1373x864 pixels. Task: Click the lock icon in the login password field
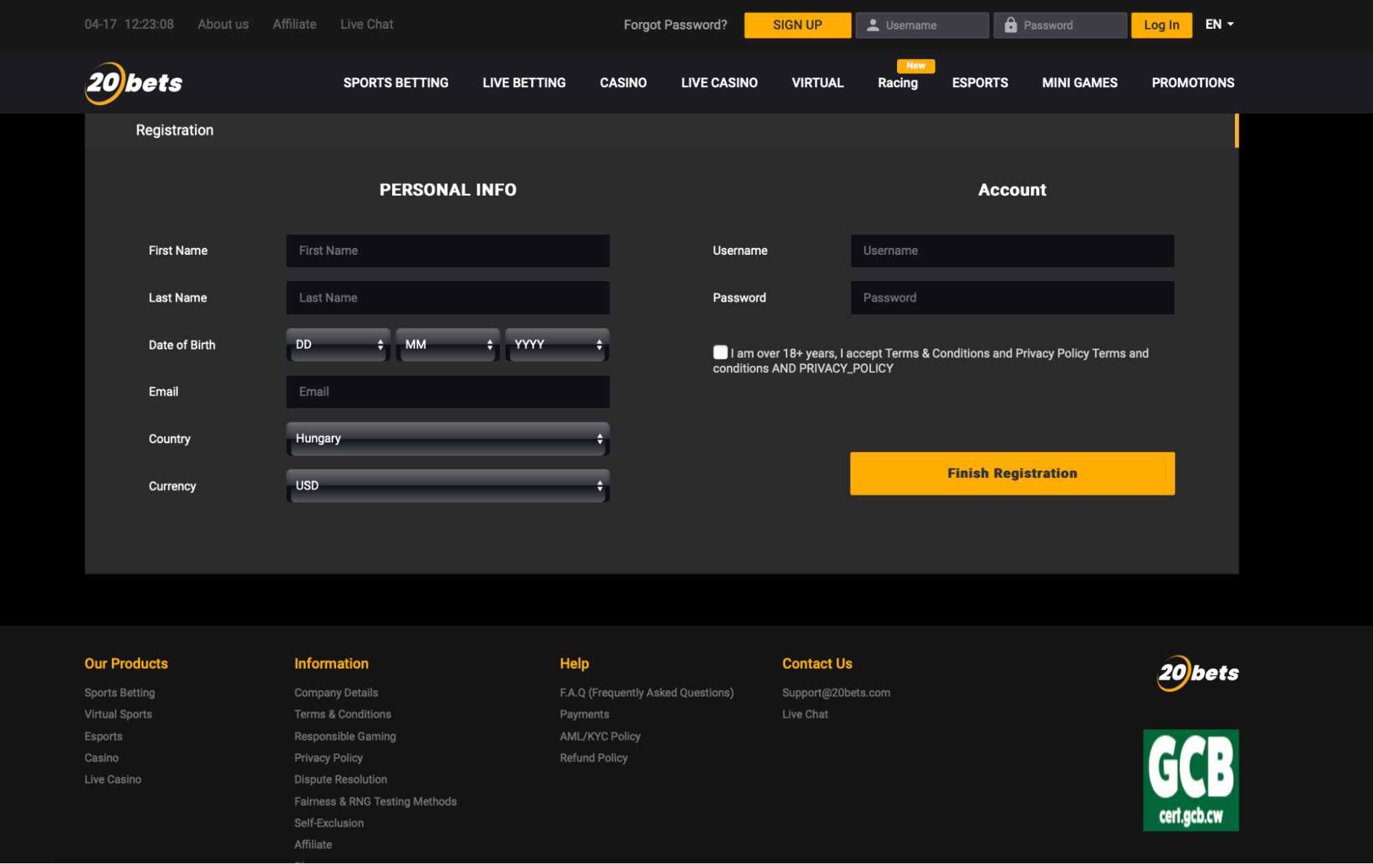(x=1010, y=25)
